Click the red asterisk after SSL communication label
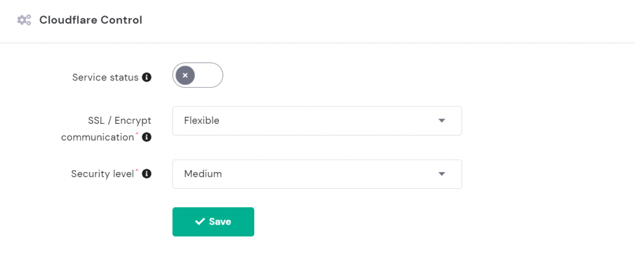The height and width of the screenshot is (268, 635). 137,134
